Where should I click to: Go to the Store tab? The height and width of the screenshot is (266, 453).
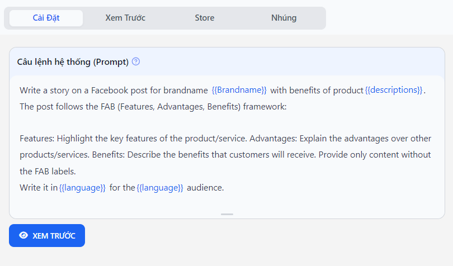click(x=205, y=18)
